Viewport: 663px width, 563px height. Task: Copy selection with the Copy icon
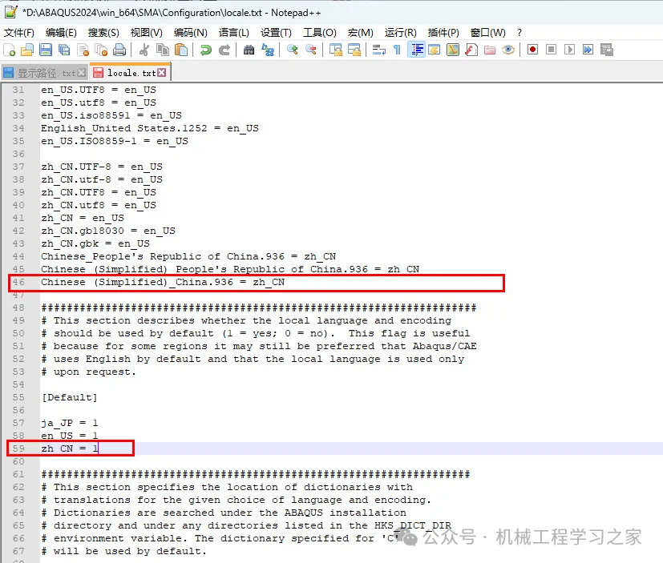tap(163, 50)
